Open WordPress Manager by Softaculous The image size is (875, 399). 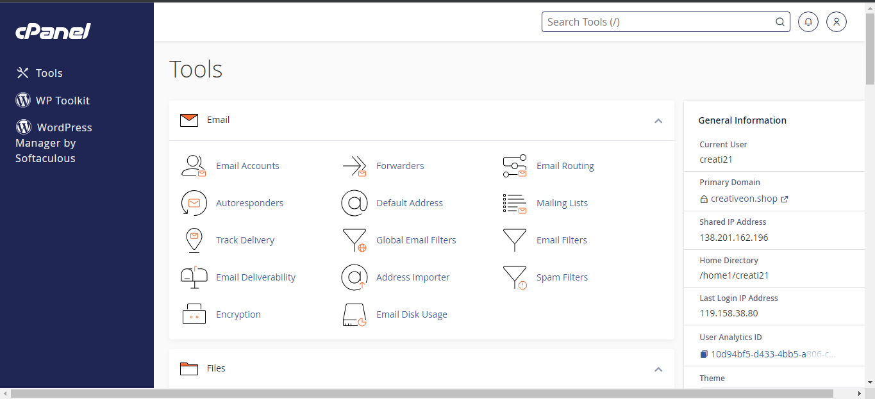pos(54,142)
